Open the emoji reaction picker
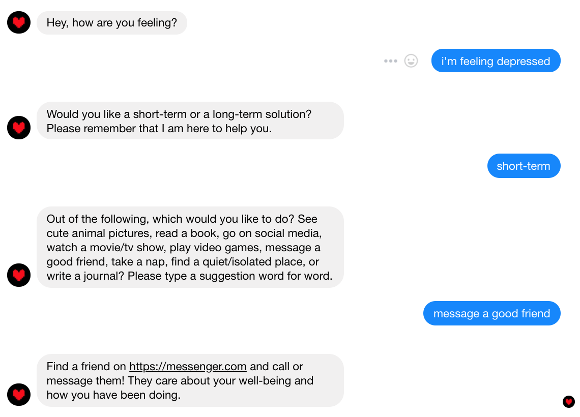Image resolution: width=580 pixels, height=417 pixels. pos(411,61)
